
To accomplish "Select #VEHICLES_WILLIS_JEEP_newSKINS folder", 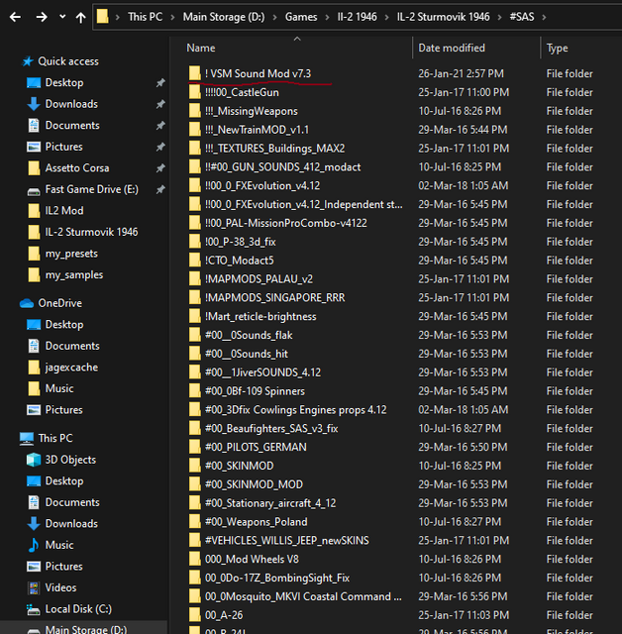I will [287, 541].
